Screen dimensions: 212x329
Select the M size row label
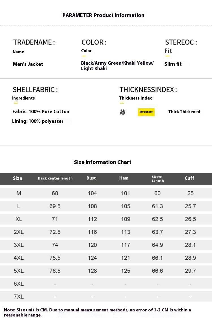pyautogui.click(x=19, y=193)
